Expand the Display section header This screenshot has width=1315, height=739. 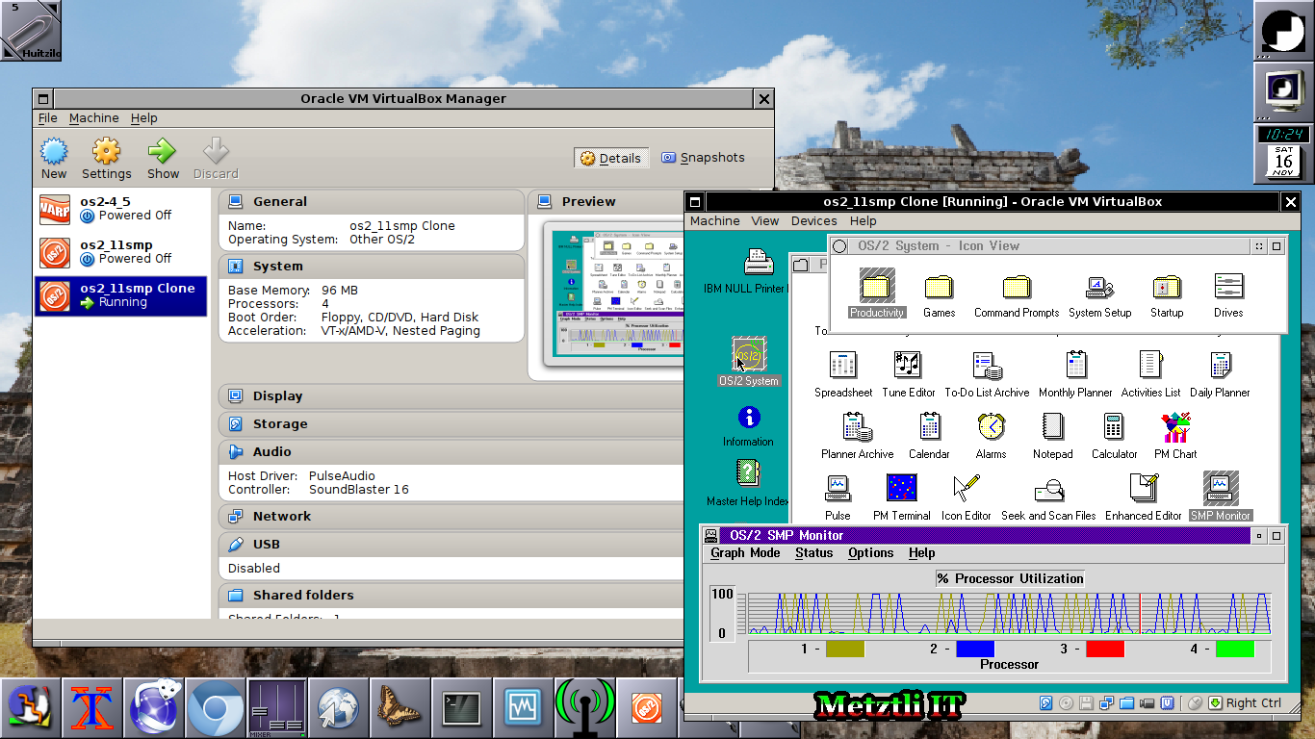(277, 396)
